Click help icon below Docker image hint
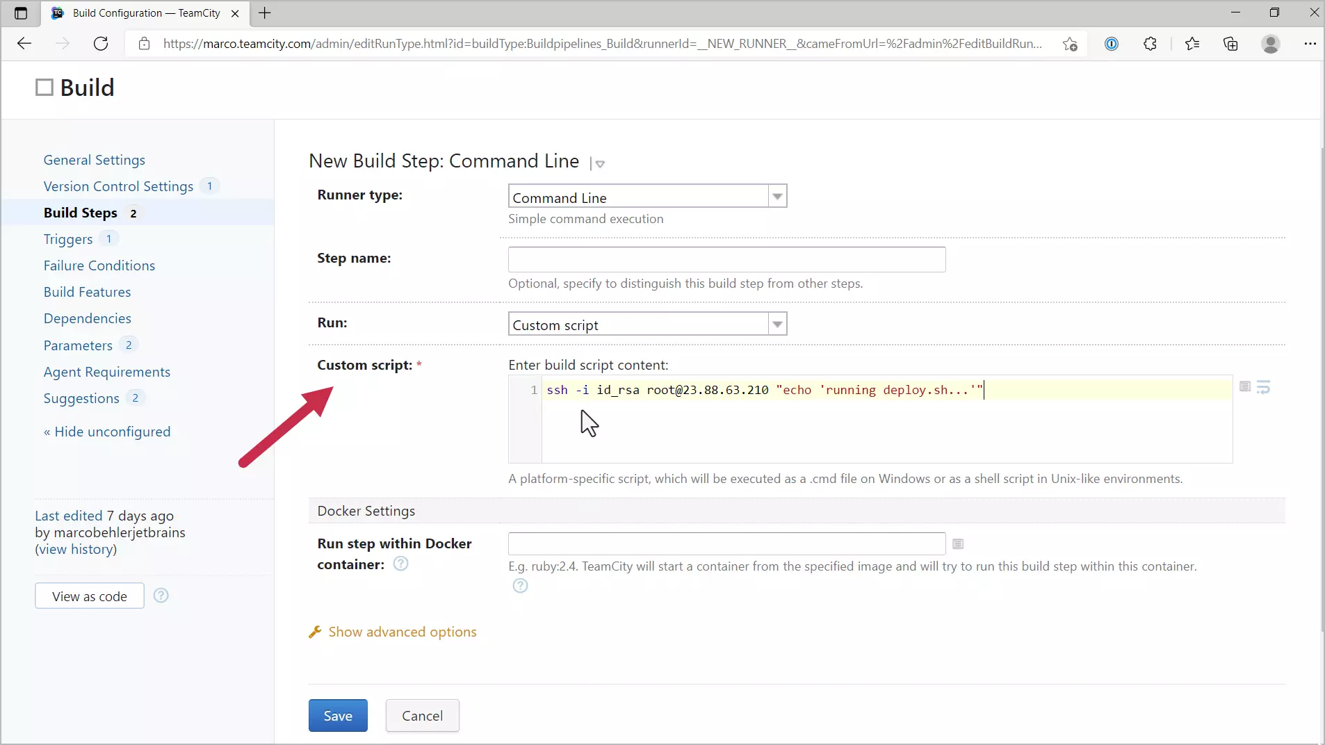 (x=520, y=586)
